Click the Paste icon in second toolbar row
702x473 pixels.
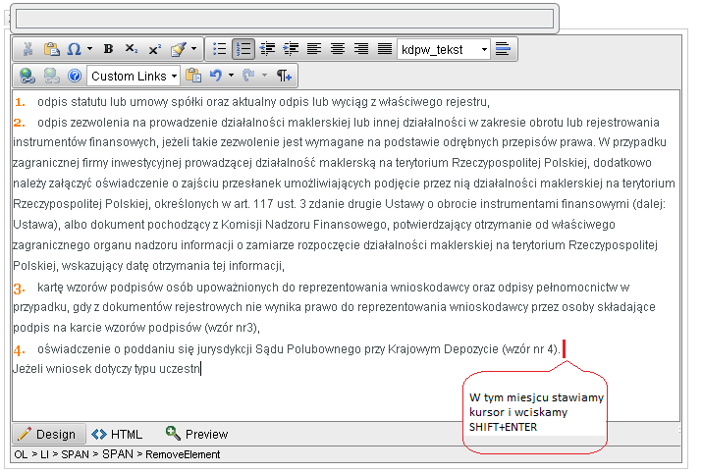(193, 76)
